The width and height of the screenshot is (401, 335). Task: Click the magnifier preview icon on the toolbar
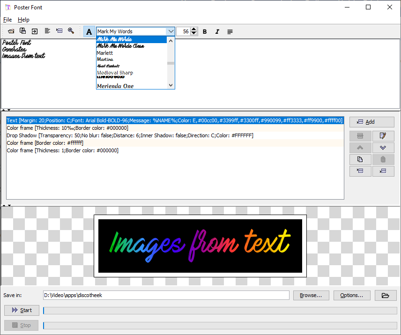(x=71, y=31)
